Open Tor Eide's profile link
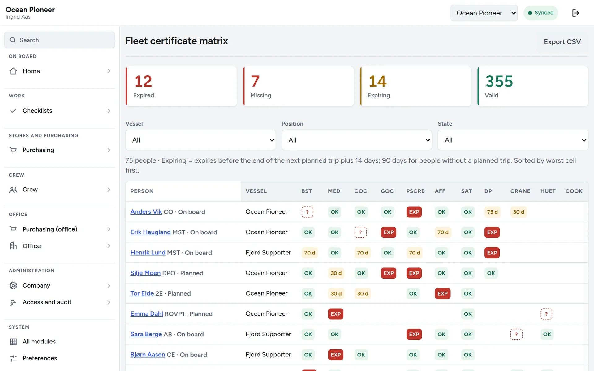The width and height of the screenshot is (594, 371). (x=142, y=293)
